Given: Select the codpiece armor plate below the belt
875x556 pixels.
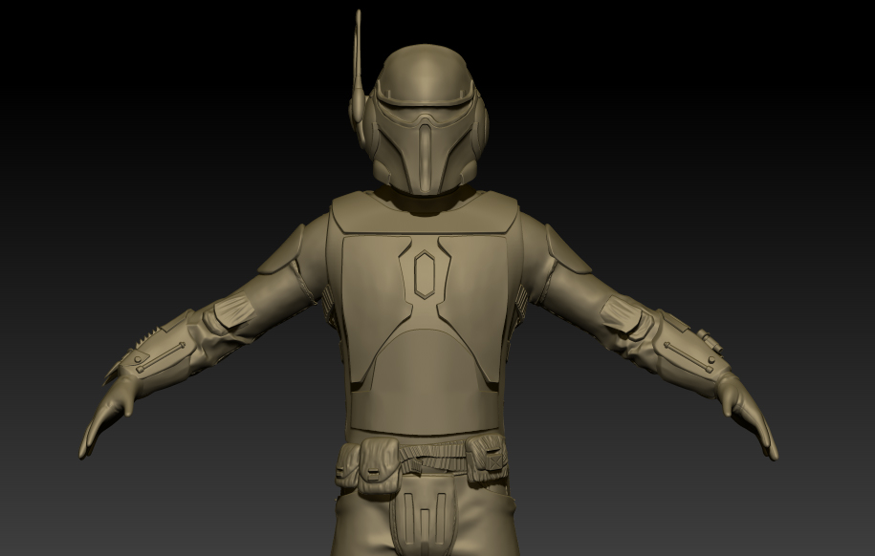Looking at the screenshot, I should tap(426, 515).
